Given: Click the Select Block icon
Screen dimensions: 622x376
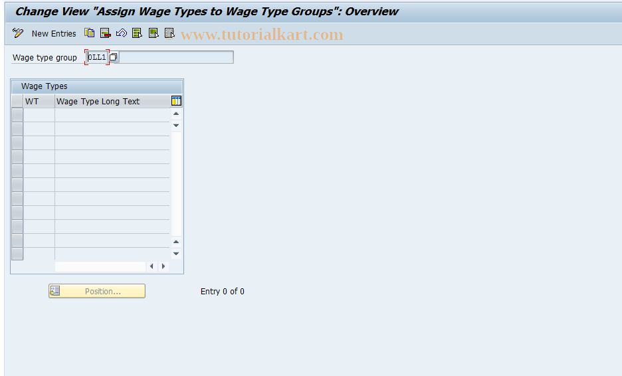Looking at the screenshot, I should (x=154, y=33).
